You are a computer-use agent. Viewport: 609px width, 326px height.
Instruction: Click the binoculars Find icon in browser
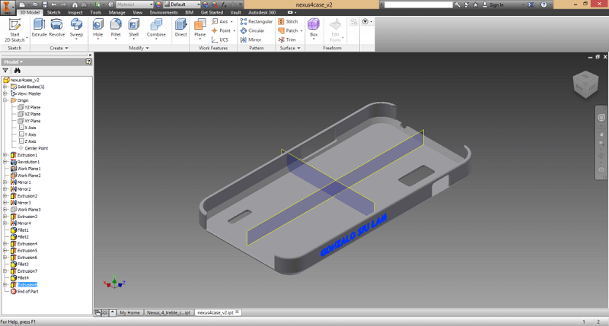[17, 71]
